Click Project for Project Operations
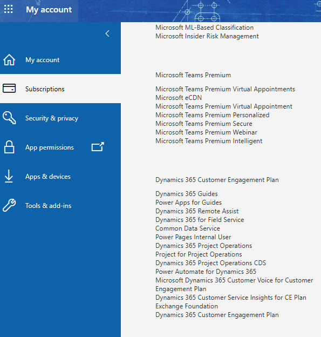Screen dimensions: 321x337 click(x=199, y=254)
